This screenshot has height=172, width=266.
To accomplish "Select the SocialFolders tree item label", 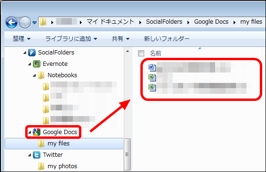I will coord(56,53).
